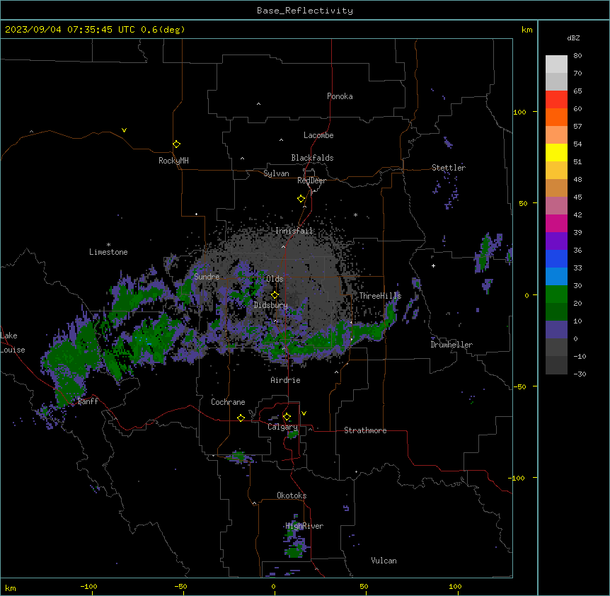Click the dBZ legend heading
The height and width of the screenshot is (596, 610).
[573, 38]
